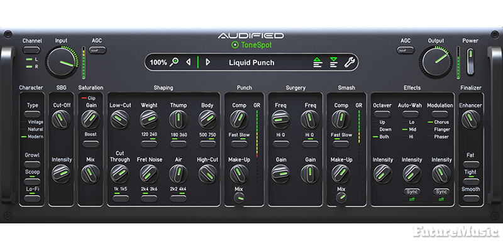Toggle first Surgery Hi Q button
503x251 pixels.
coord(280,144)
